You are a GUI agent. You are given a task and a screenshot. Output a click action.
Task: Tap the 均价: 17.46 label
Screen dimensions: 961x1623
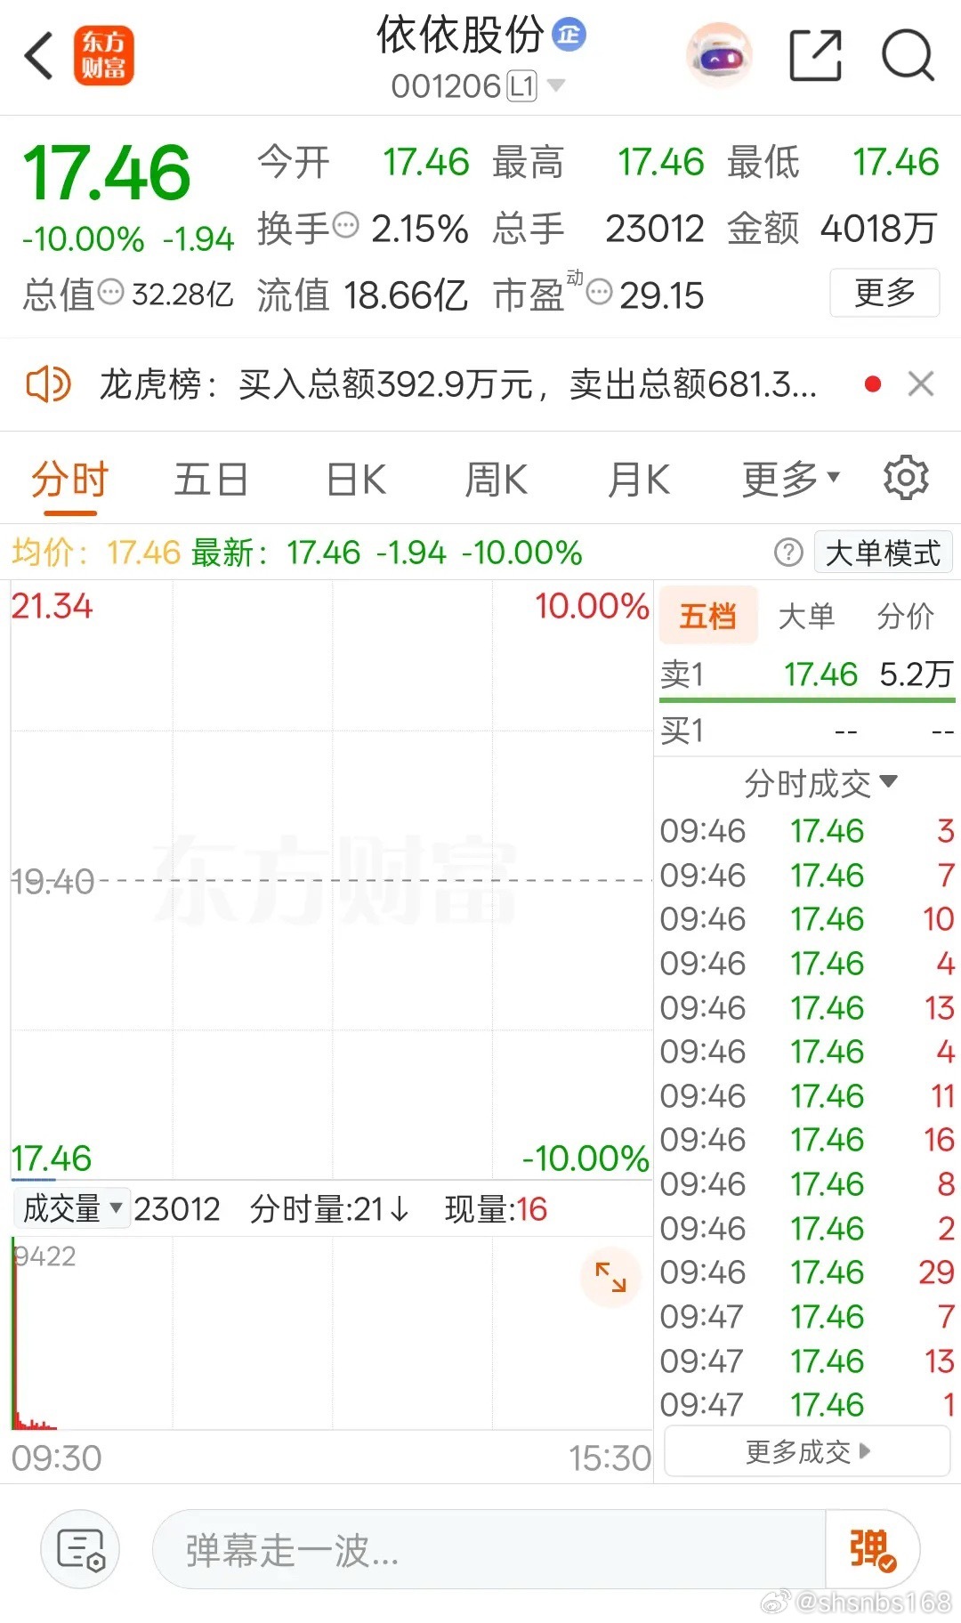click(x=96, y=553)
